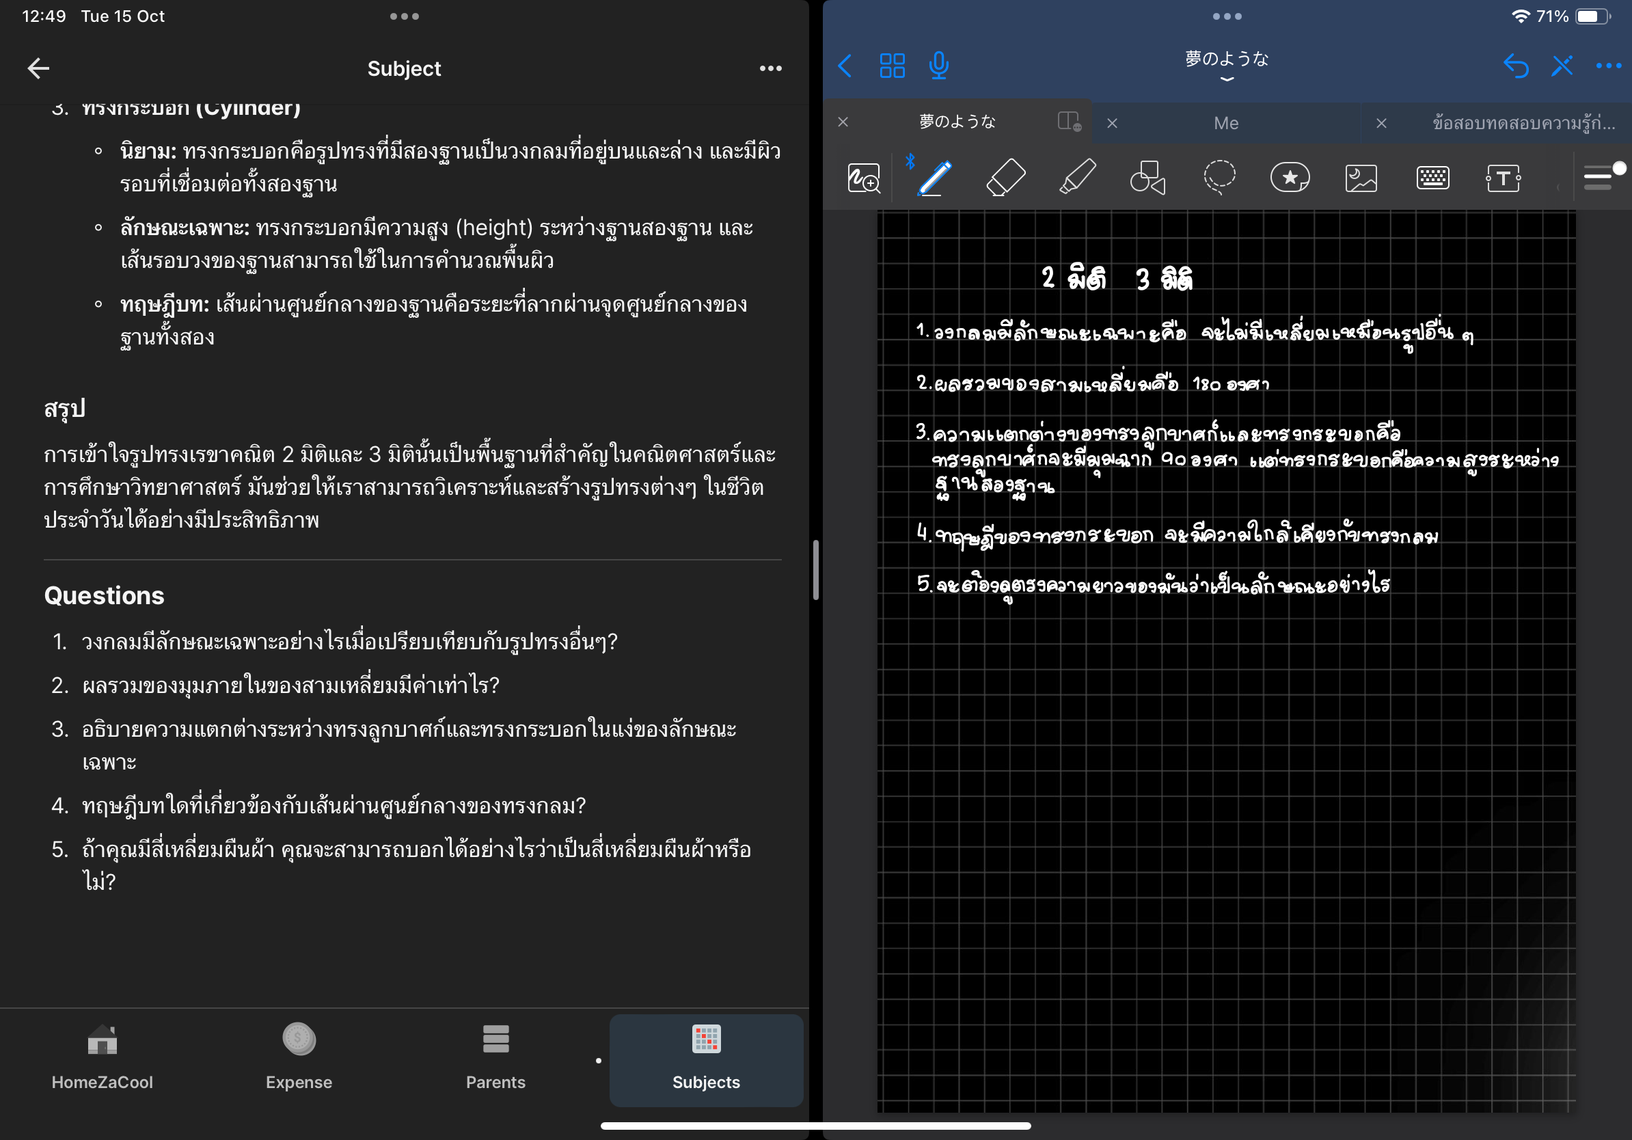
Task: Select the Lasso selection tool
Action: (x=1219, y=178)
